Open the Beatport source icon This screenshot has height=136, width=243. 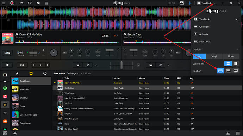coord(5,105)
